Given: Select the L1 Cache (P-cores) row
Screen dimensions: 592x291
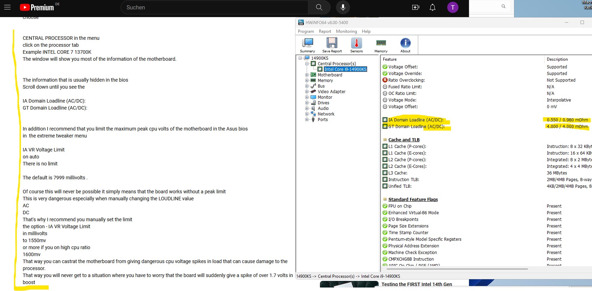Looking at the screenshot, I should tap(487, 147).
